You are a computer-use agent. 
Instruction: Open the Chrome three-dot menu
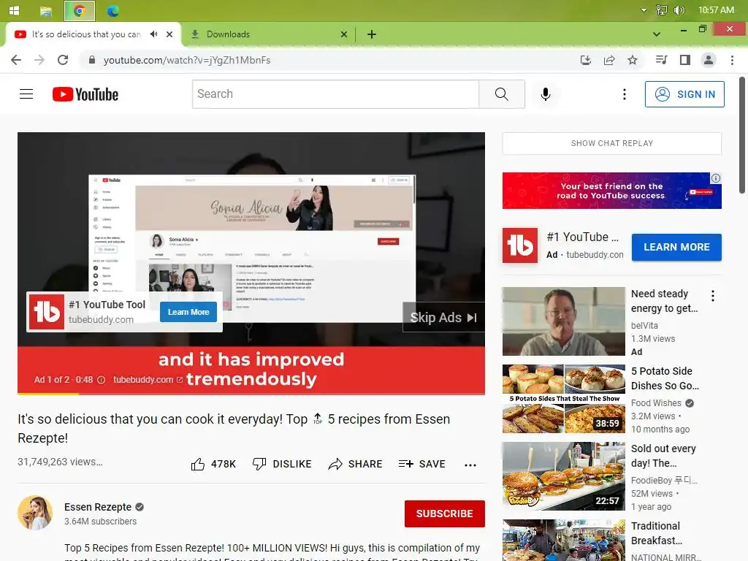tap(732, 60)
